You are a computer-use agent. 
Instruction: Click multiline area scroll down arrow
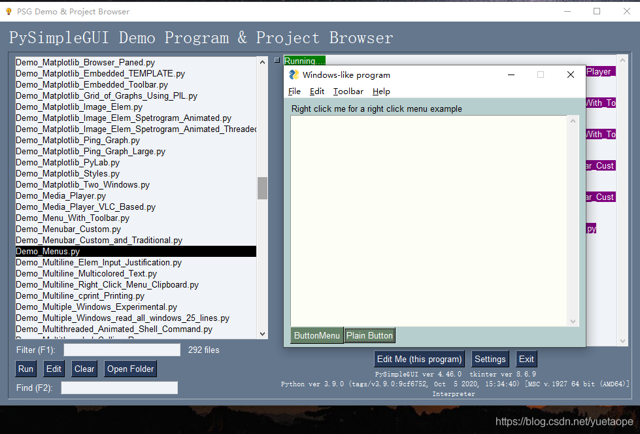(573, 322)
